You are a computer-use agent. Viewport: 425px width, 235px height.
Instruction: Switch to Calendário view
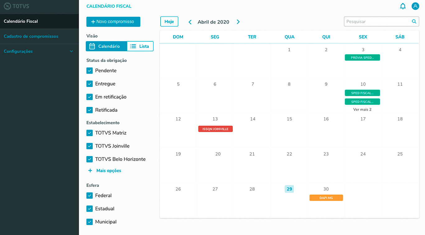pos(106,46)
